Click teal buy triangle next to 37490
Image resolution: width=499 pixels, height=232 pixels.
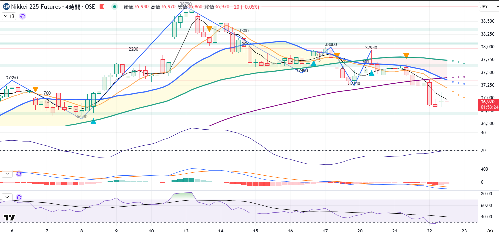coord(313,63)
